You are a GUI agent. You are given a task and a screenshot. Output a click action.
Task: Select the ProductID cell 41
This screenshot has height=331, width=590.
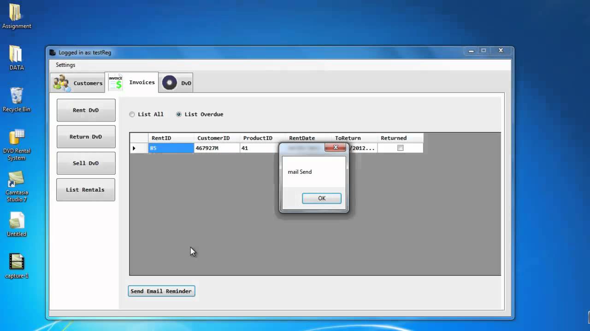260,148
